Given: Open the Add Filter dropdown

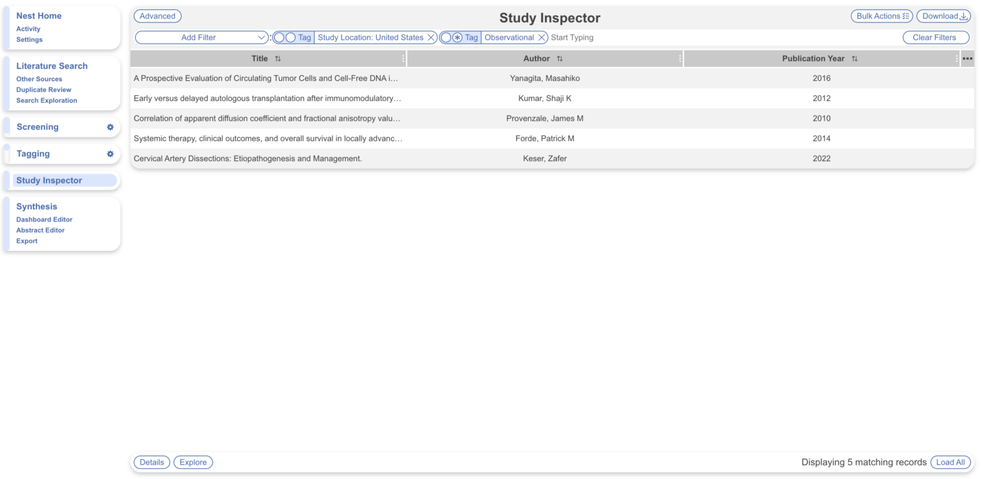Looking at the screenshot, I should coord(202,37).
